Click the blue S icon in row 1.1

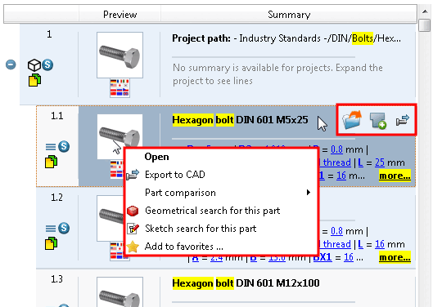pyautogui.click(x=64, y=146)
